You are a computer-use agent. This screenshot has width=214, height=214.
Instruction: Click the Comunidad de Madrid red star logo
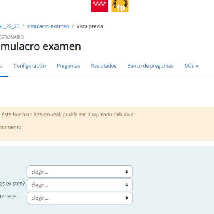click(99, 6)
